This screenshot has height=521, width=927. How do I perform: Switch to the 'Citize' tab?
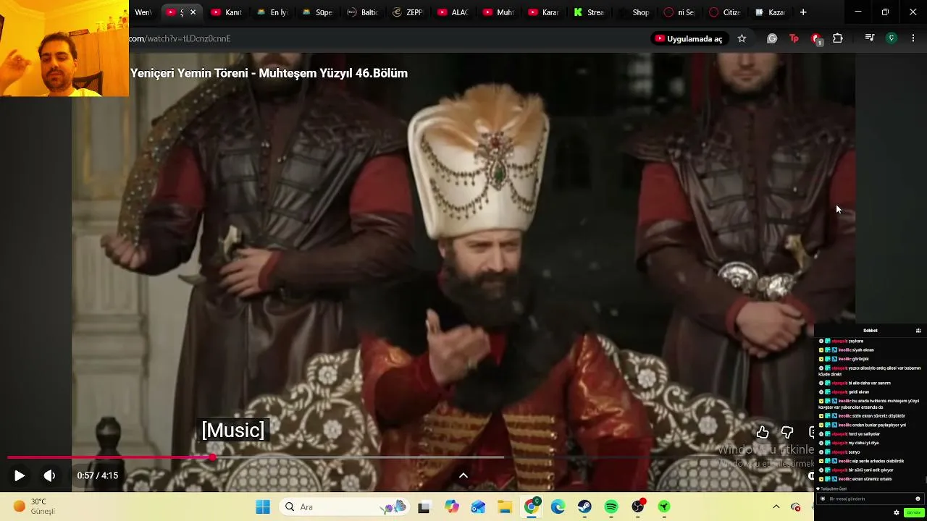tap(724, 12)
